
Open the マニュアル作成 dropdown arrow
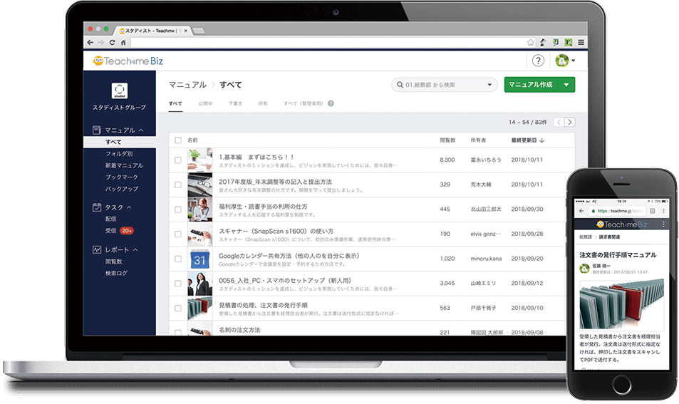point(566,85)
